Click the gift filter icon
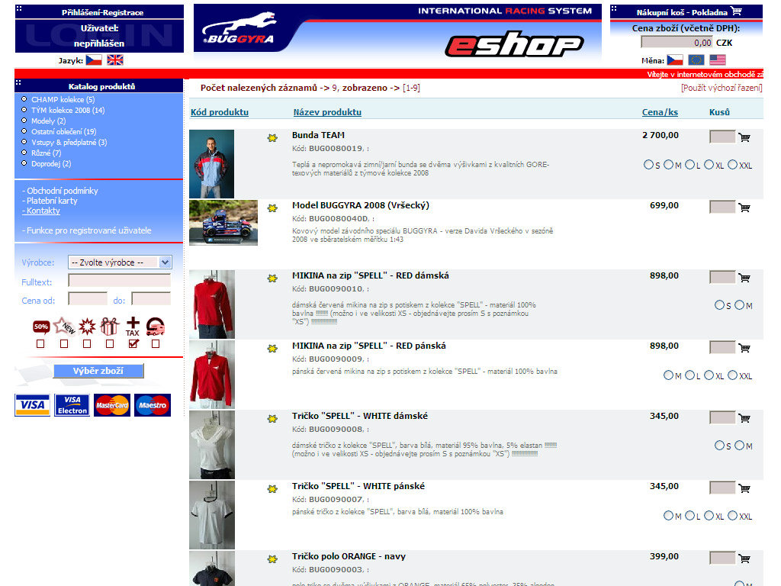781x586 pixels. coord(110,327)
